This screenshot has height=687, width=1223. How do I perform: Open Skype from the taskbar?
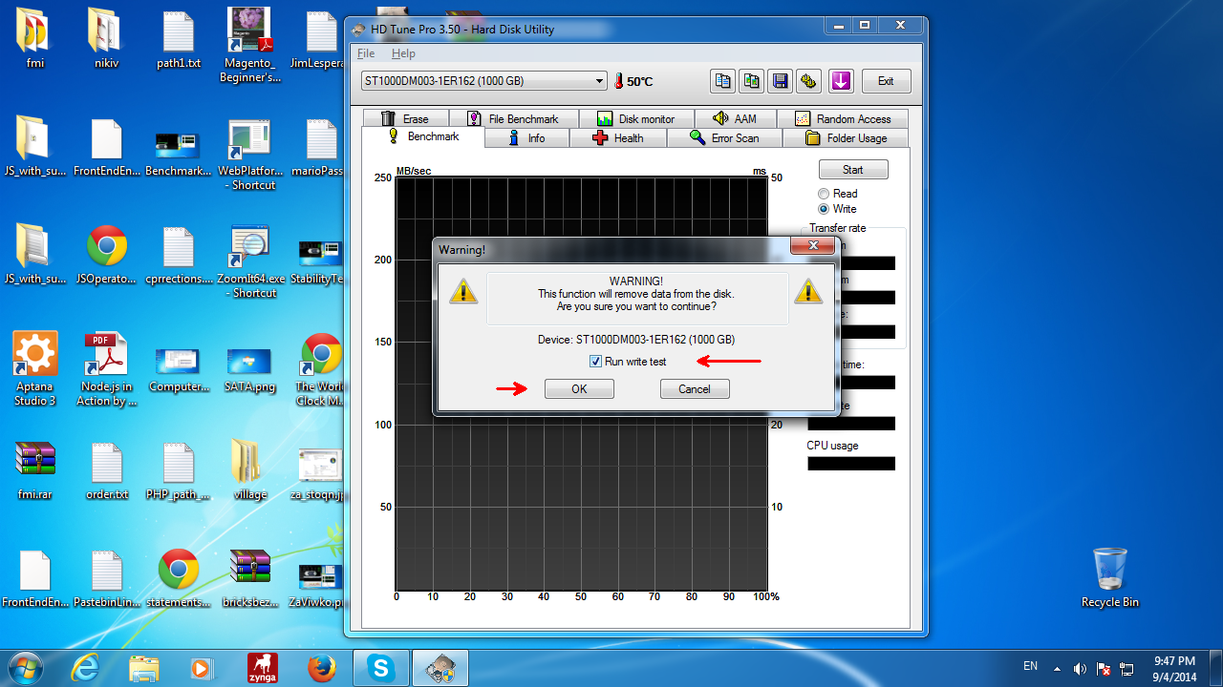click(381, 668)
